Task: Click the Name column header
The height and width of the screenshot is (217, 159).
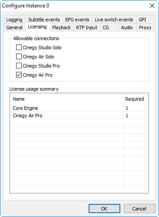Action: (66, 99)
